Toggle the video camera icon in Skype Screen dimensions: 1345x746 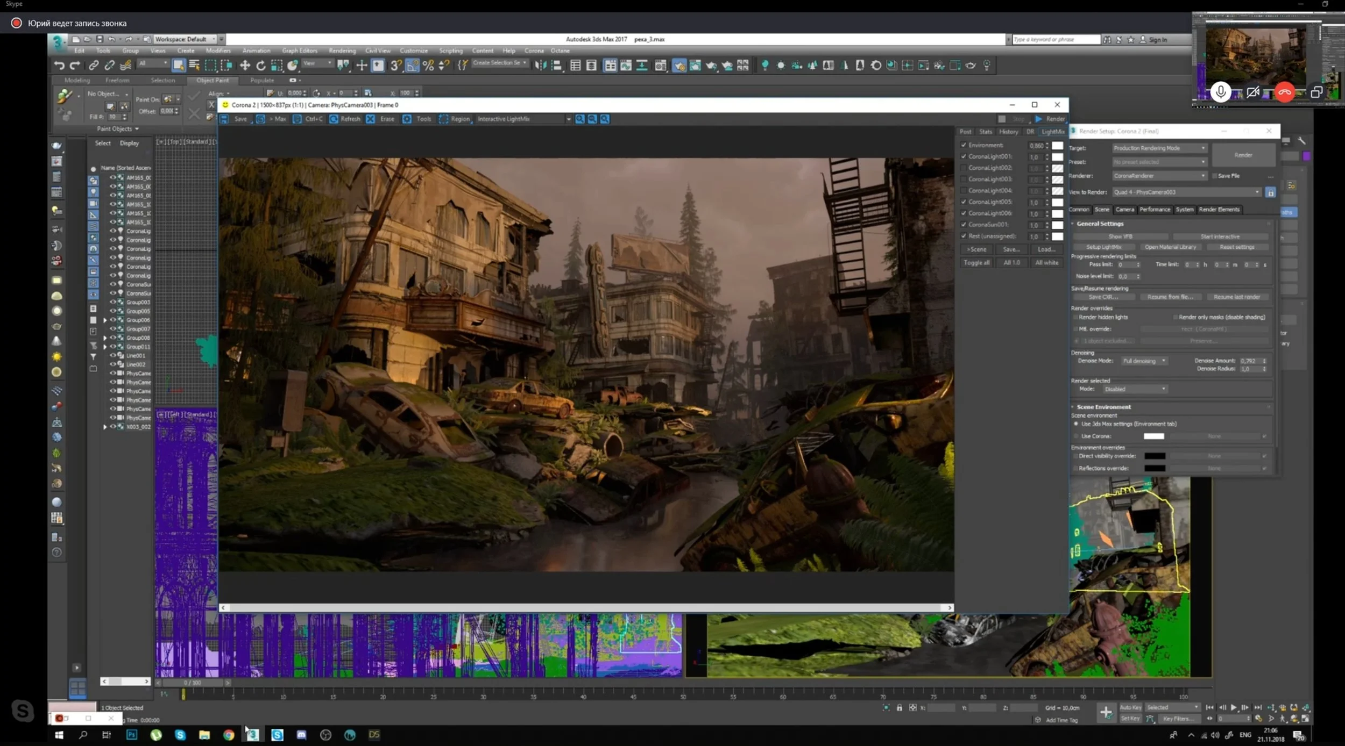point(1253,92)
